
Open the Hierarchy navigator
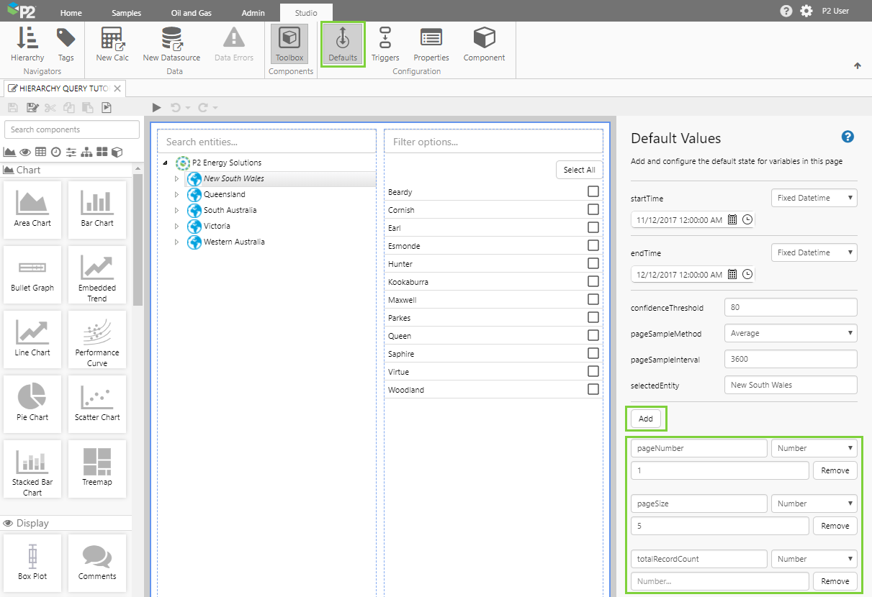[27, 44]
